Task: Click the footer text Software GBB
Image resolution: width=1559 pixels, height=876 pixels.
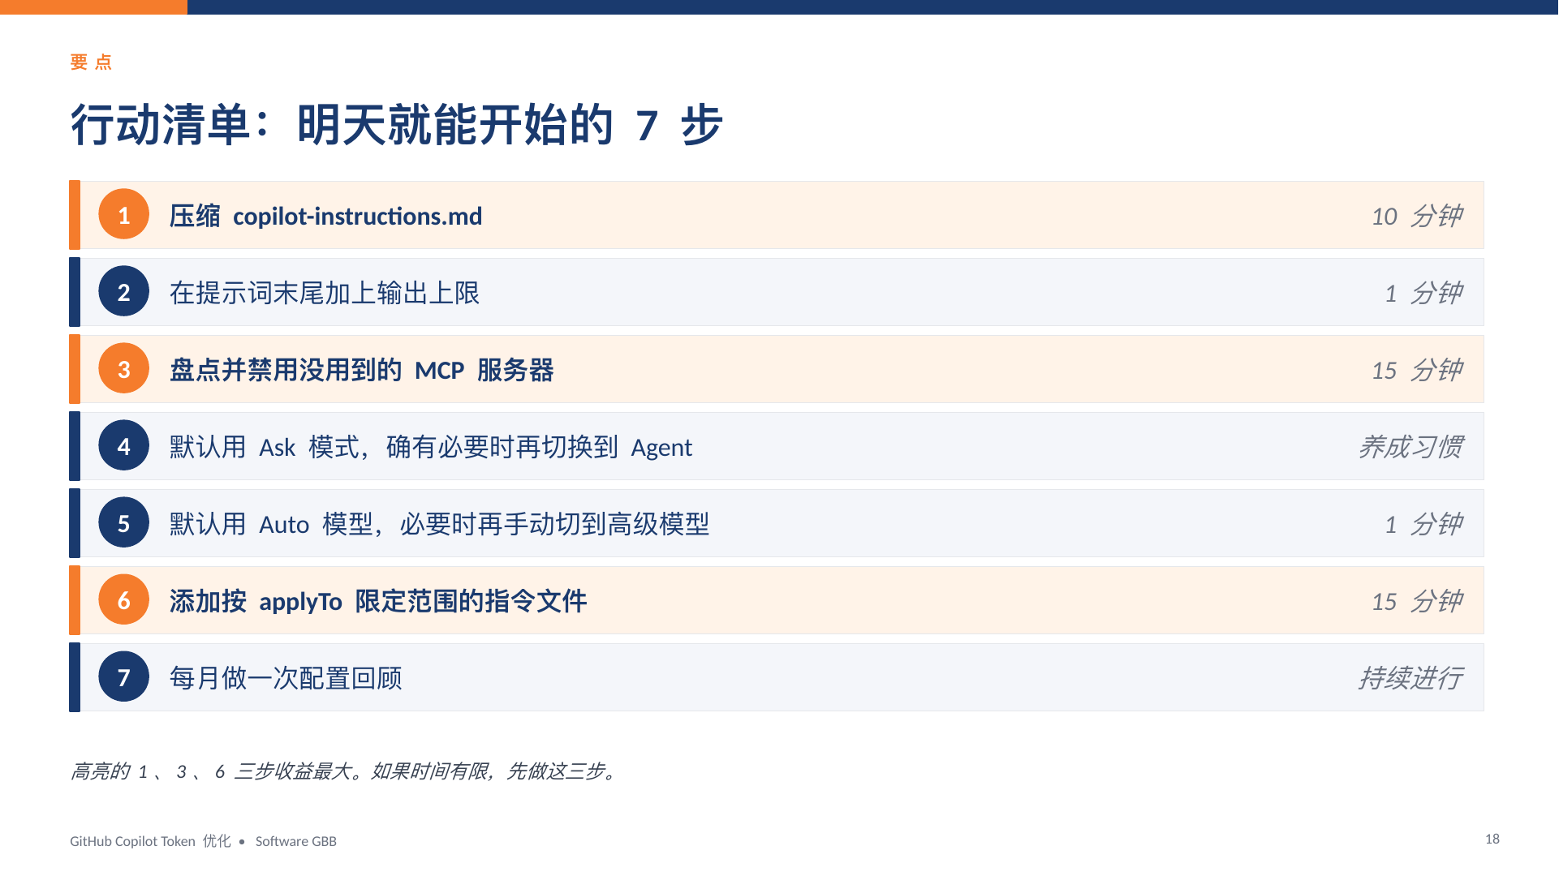Action: [295, 841]
